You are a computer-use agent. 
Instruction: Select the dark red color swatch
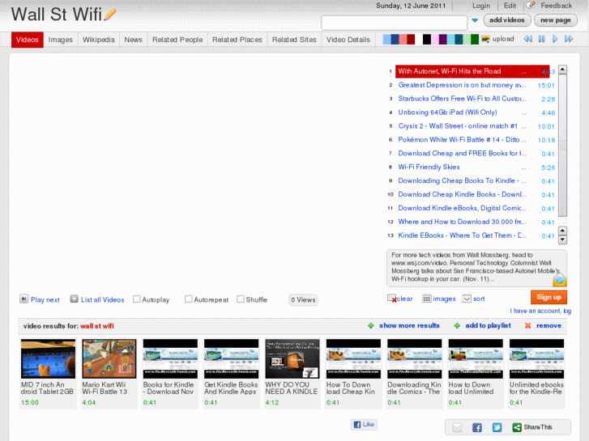pyautogui.click(x=411, y=39)
